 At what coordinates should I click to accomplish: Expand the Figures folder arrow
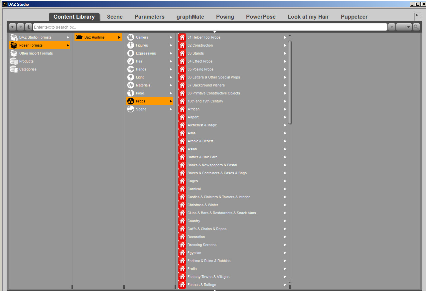pyautogui.click(x=171, y=45)
